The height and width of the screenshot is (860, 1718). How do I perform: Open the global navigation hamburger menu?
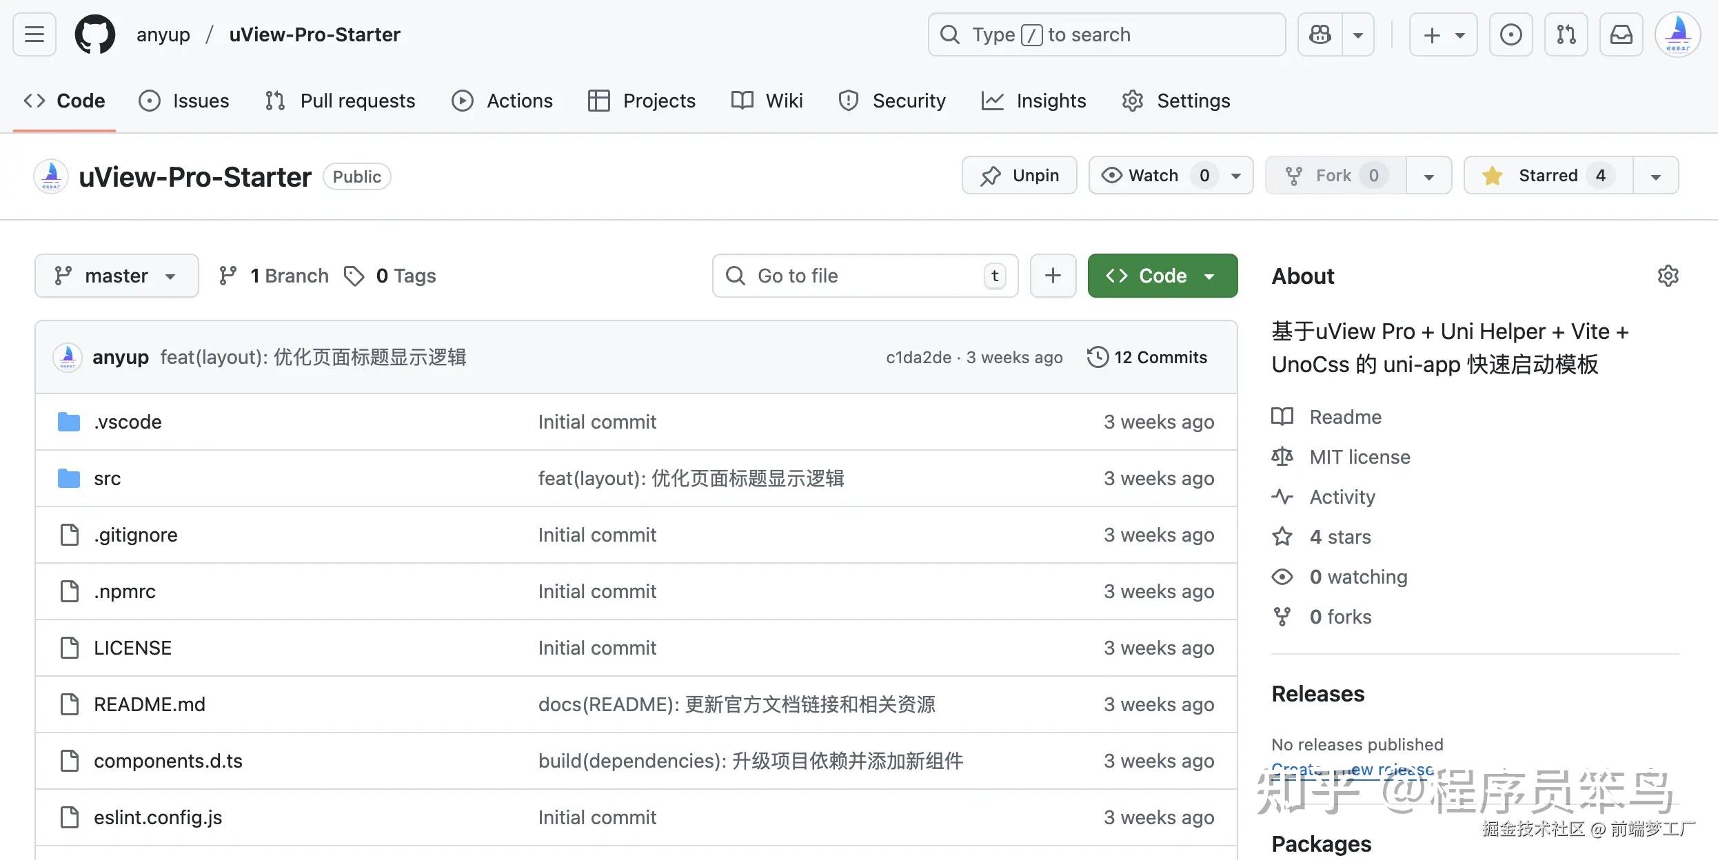coord(33,34)
